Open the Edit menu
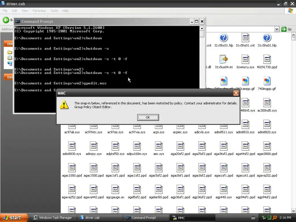The height and width of the screenshot is (222, 296). [14, 11]
